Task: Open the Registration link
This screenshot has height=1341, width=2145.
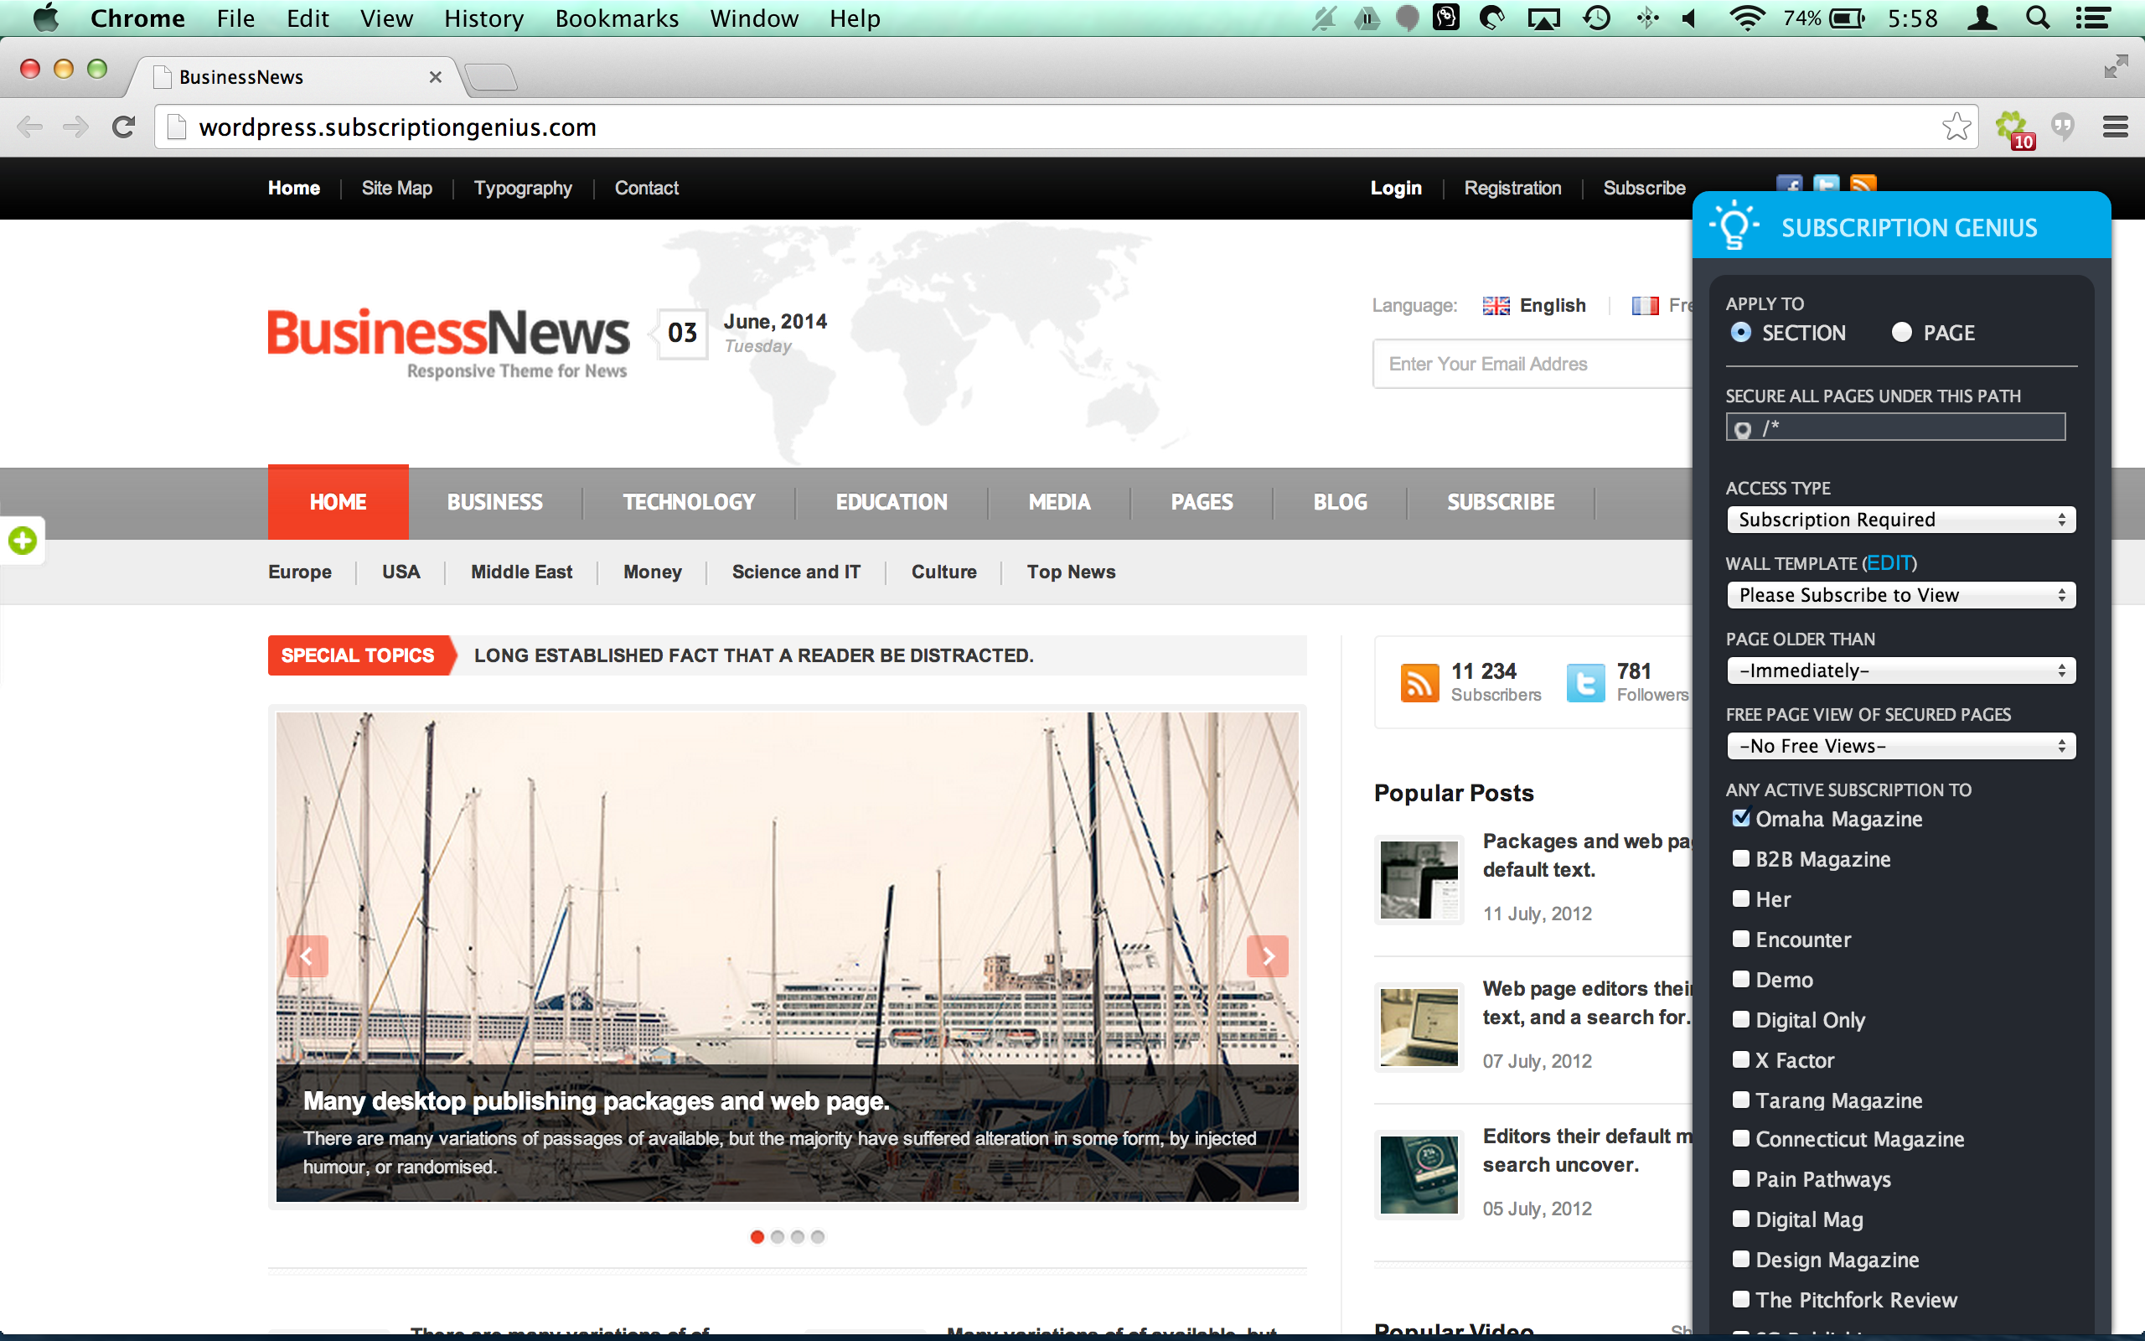Action: click(x=1513, y=188)
